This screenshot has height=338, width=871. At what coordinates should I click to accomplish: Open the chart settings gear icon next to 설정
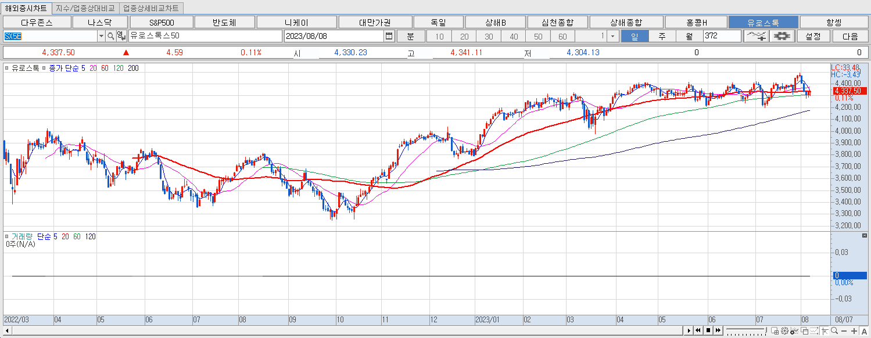point(782,35)
